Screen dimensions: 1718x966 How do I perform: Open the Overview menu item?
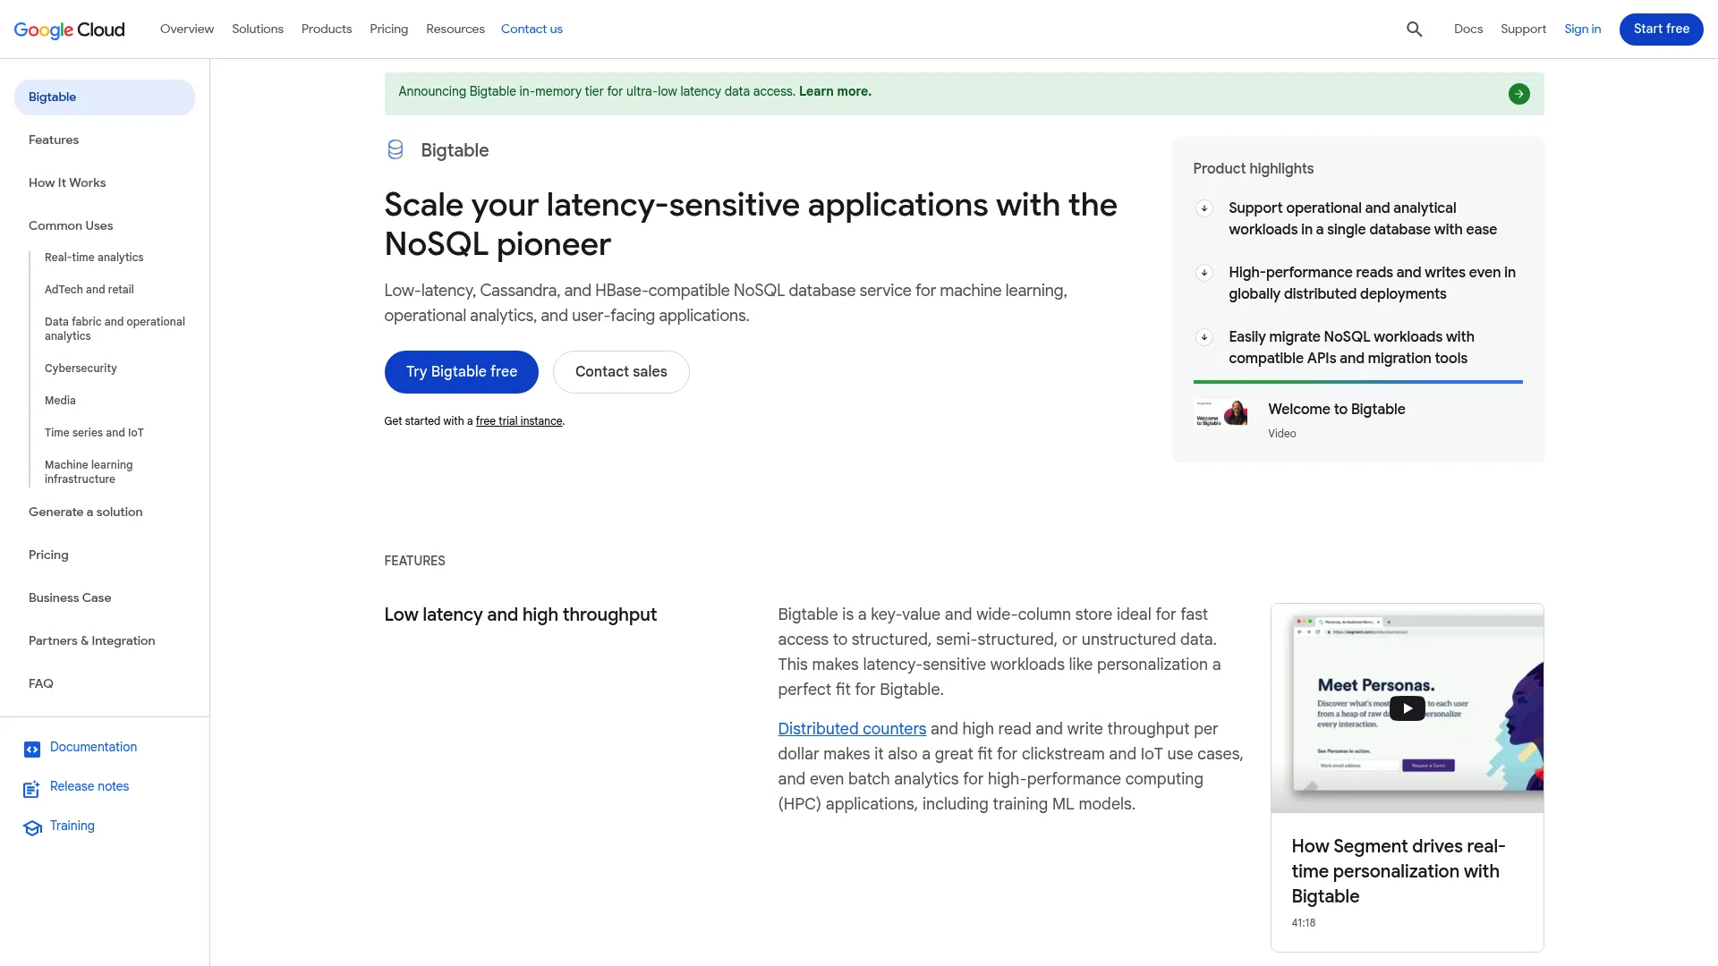187,30
